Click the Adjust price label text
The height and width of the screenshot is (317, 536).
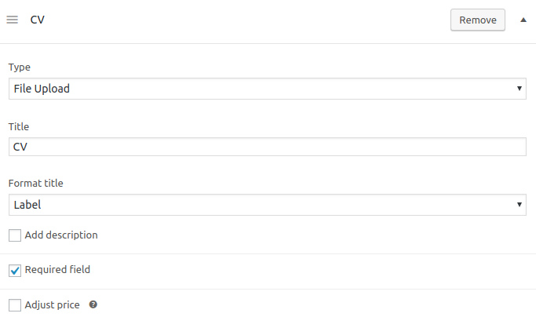point(53,304)
